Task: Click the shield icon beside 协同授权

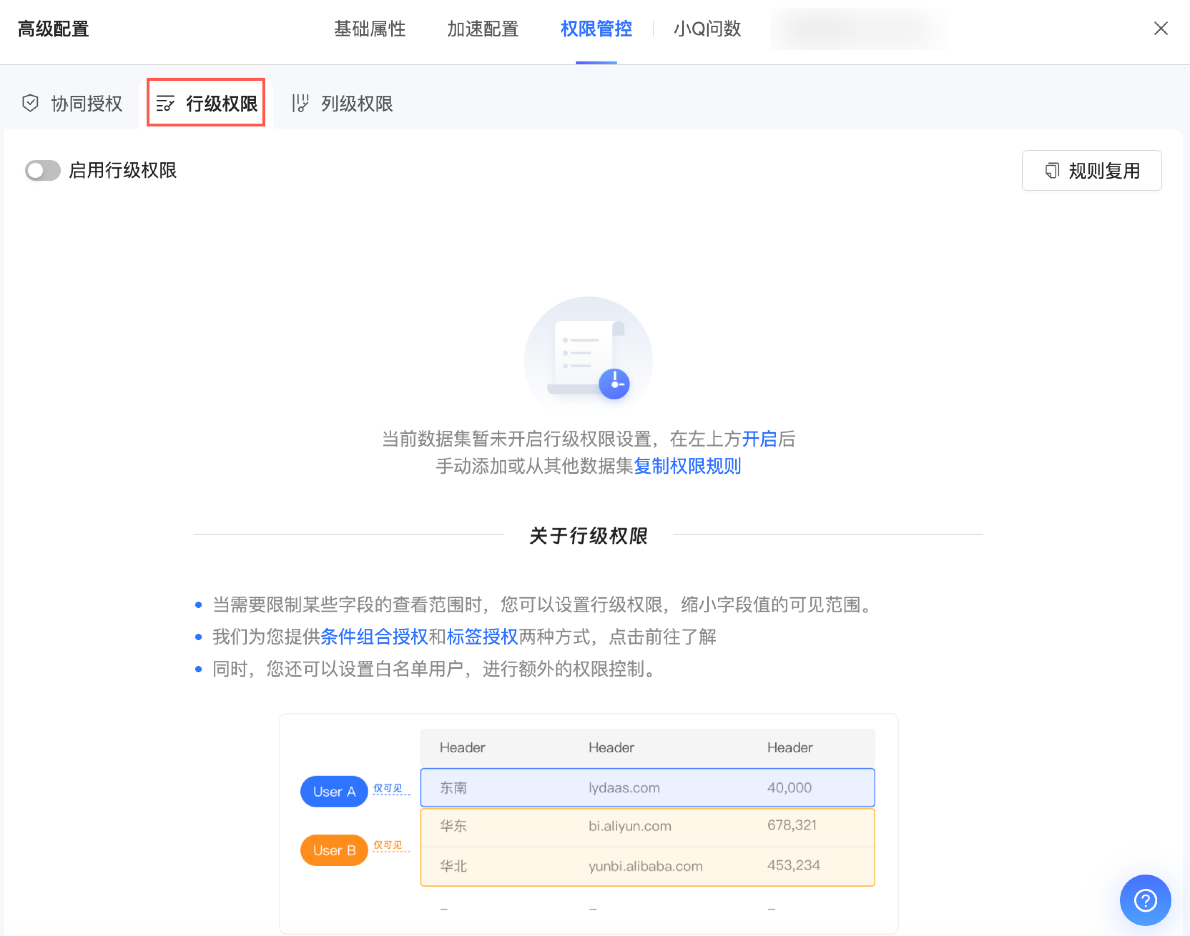Action: pos(30,103)
